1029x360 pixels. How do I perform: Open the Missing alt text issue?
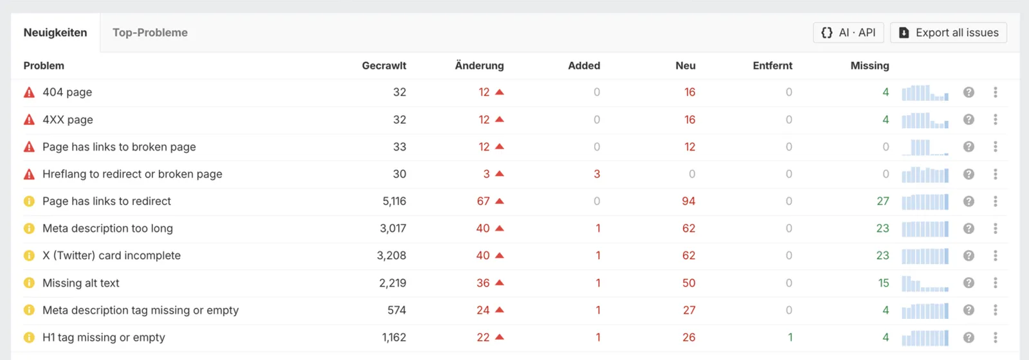pos(81,283)
